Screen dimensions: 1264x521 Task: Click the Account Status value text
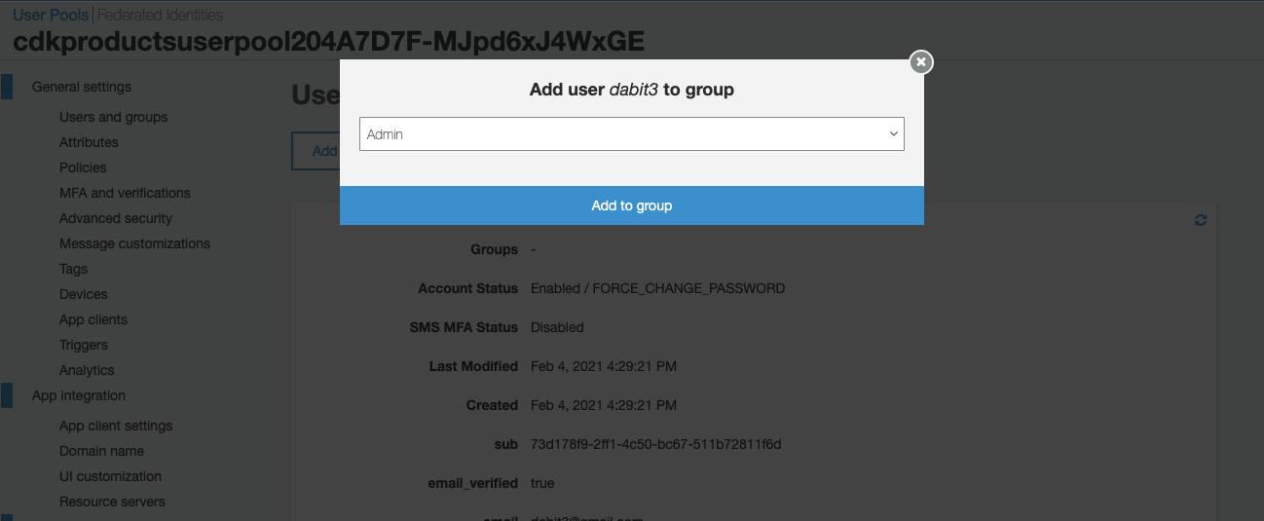tap(657, 288)
